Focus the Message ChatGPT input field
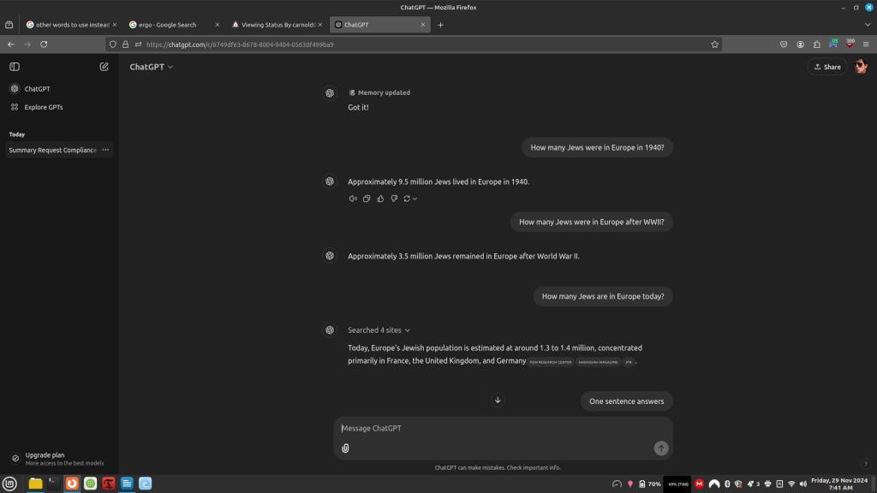Image resolution: width=877 pixels, height=493 pixels. coord(503,429)
